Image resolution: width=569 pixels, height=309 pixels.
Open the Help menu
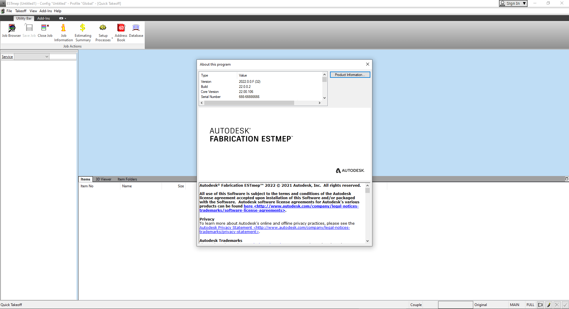coord(58,11)
